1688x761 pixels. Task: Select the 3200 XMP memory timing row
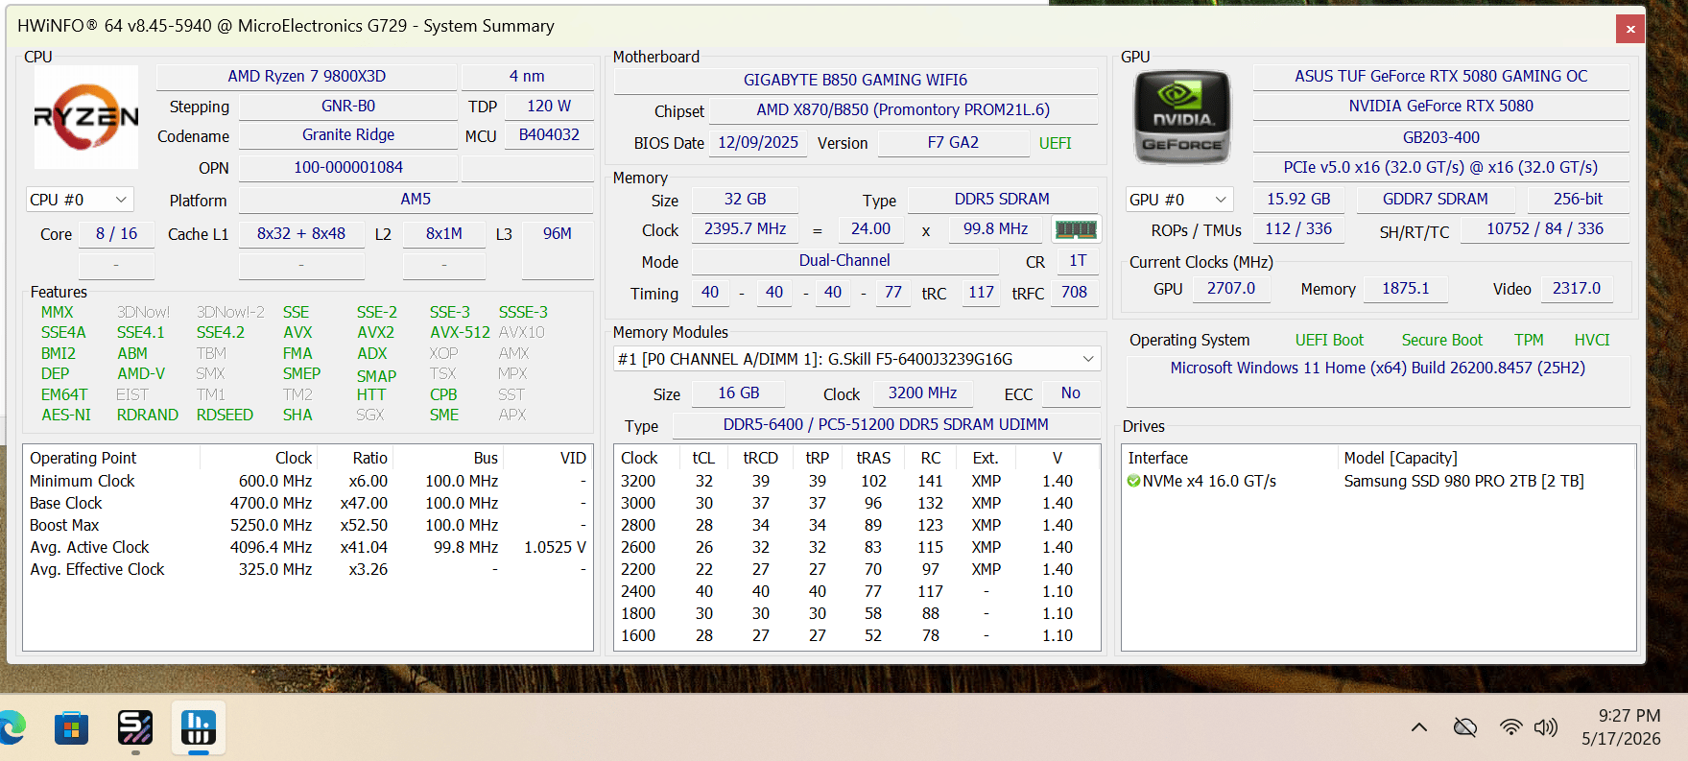(x=857, y=481)
